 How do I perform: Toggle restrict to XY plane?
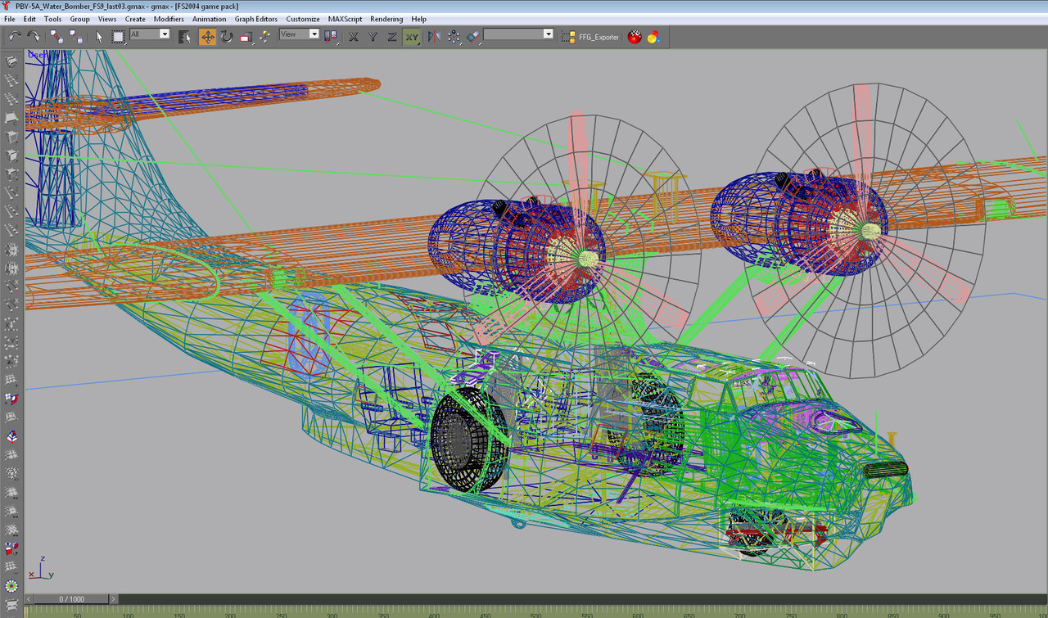coord(412,37)
